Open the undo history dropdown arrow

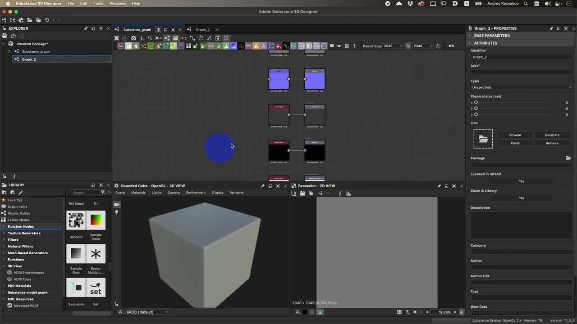point(53,20)
